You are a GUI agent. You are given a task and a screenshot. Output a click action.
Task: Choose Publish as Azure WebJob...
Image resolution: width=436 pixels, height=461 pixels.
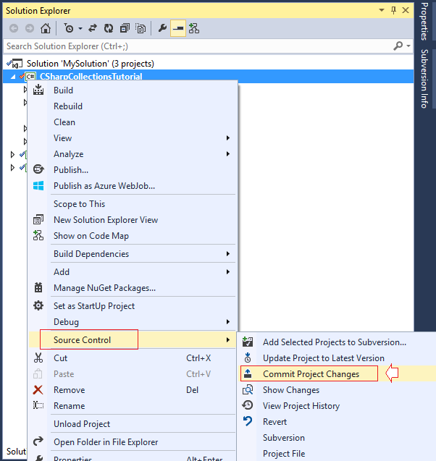tap(133, 185)
